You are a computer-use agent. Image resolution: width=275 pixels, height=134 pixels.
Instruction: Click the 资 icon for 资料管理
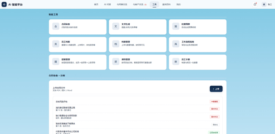pyautogui.click(x=116, y=62)
